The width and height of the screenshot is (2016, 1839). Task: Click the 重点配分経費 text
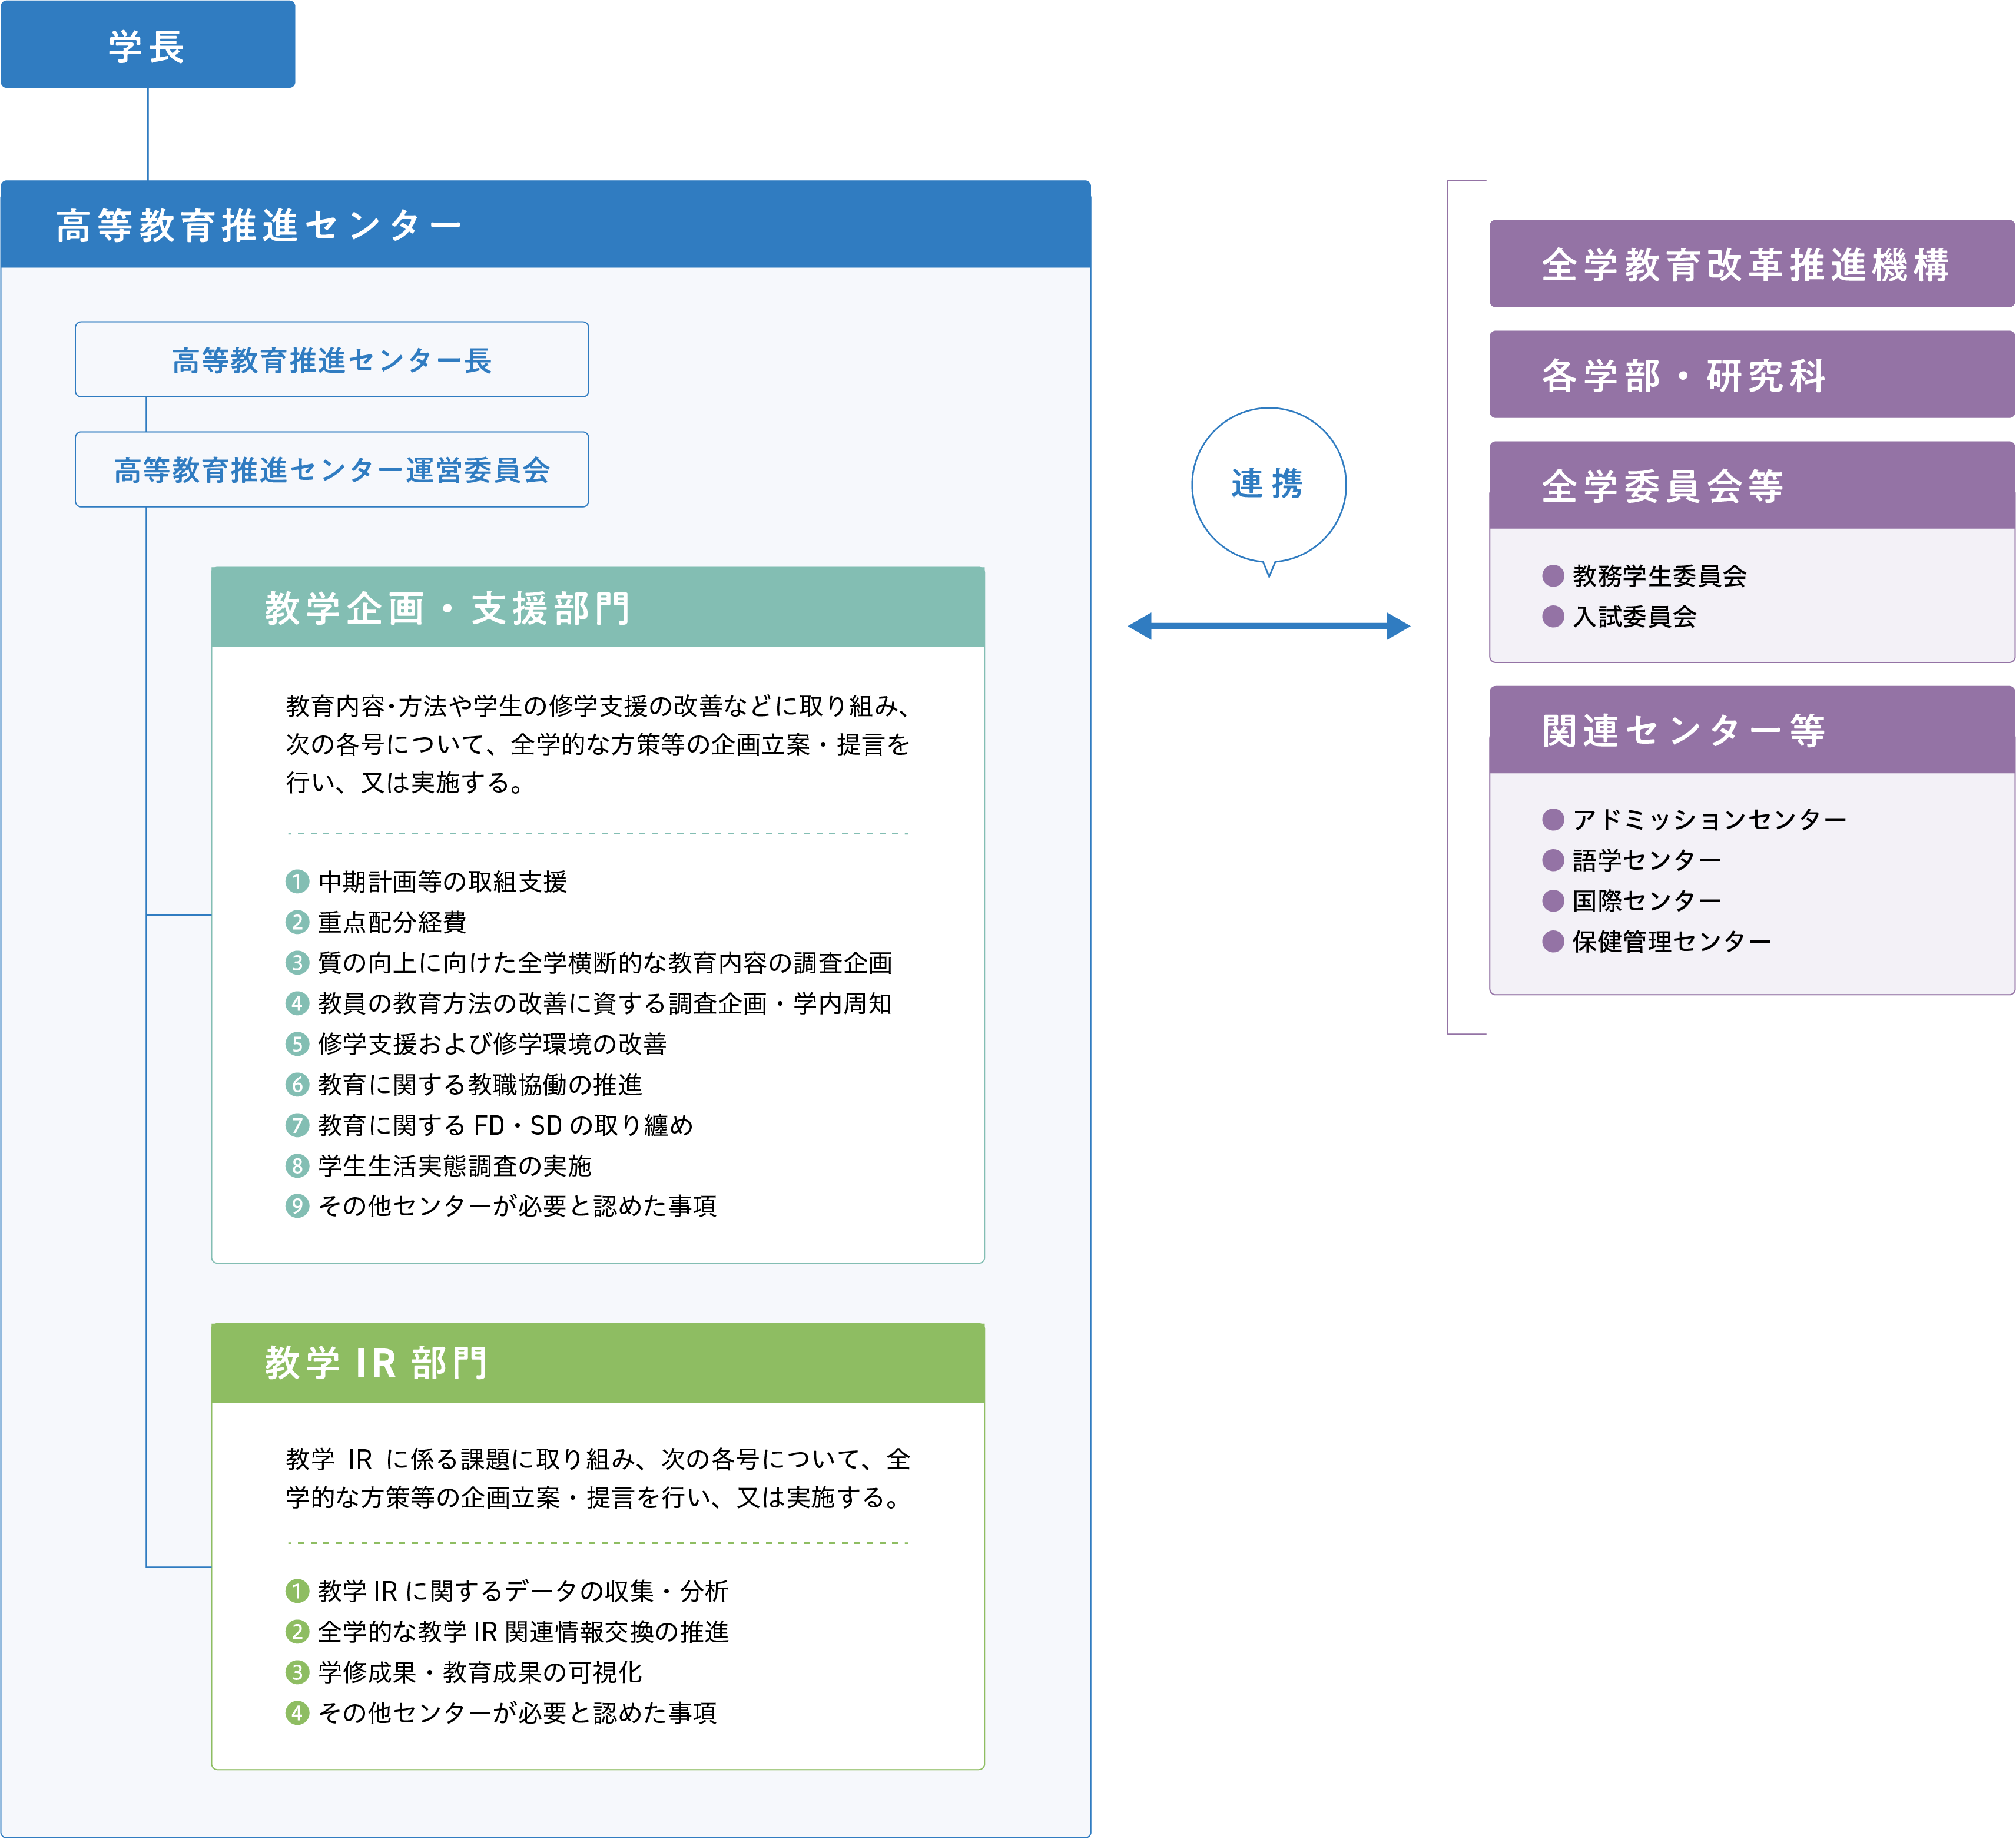click(x=392, y=922)
